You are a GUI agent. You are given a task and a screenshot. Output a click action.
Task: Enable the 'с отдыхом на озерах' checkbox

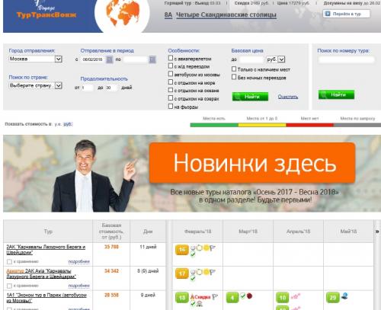coord(171,98)
